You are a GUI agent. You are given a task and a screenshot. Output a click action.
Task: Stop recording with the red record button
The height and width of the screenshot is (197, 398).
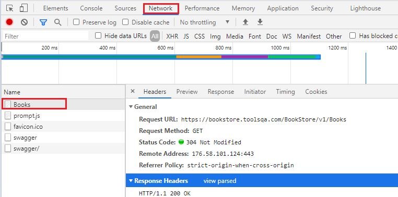point(9,22)
